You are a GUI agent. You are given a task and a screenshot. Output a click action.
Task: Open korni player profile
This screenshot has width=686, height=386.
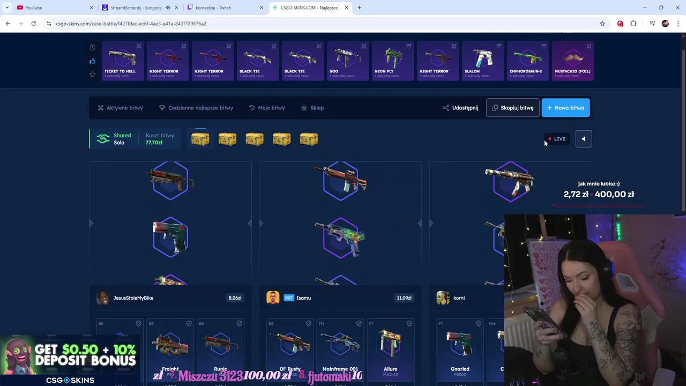[x=459, y=298]
